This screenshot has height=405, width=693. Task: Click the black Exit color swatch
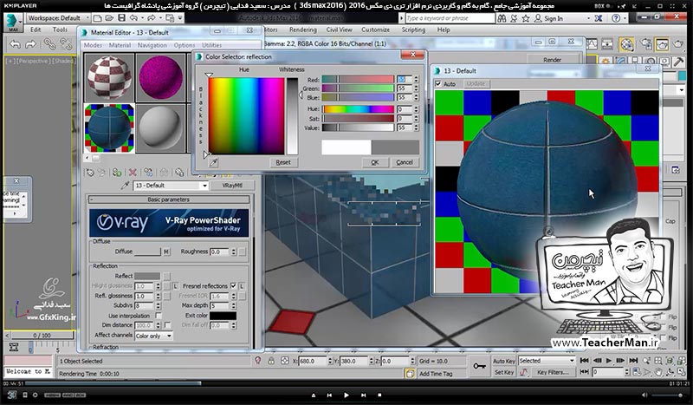click(x=223, y=316)
